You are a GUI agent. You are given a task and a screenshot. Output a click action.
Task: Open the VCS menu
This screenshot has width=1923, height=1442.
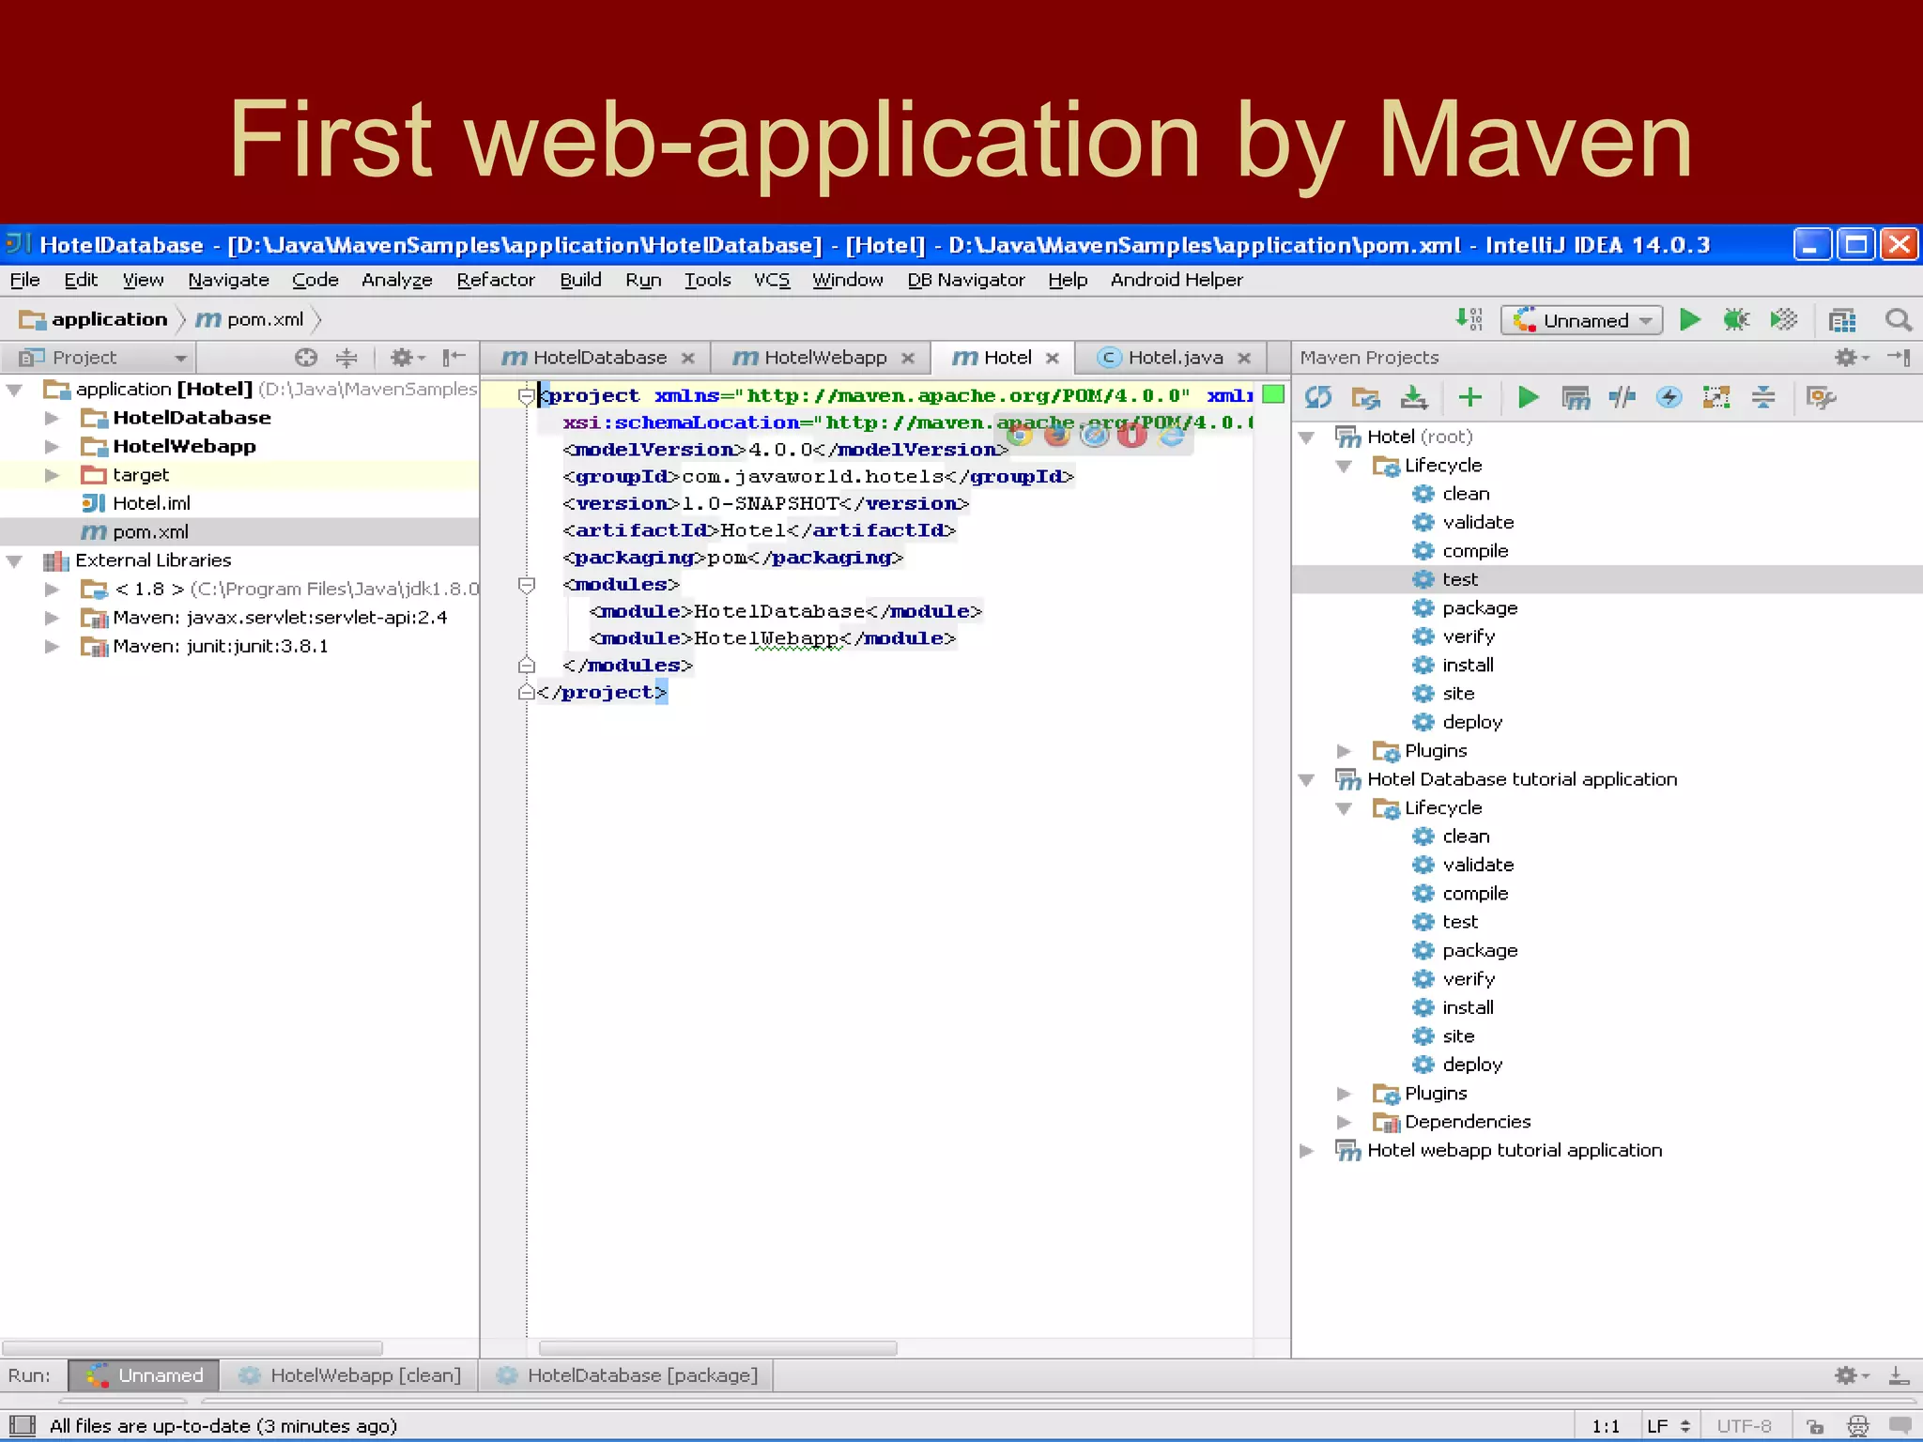coord(772,280)
